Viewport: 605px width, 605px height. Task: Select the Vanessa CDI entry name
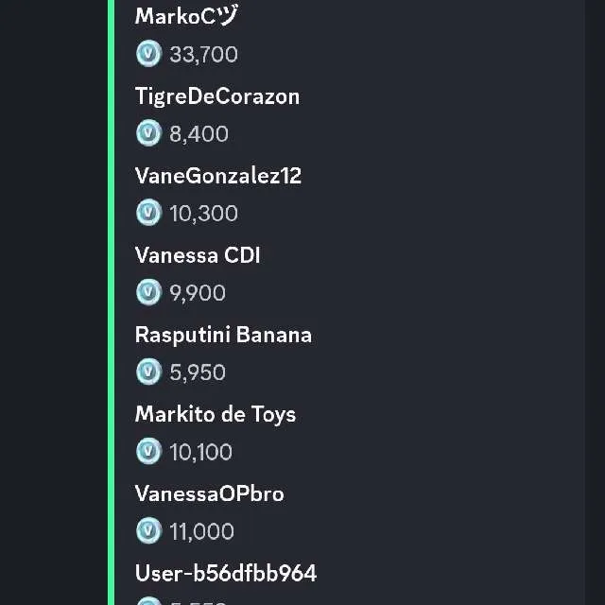click(198, 255)
